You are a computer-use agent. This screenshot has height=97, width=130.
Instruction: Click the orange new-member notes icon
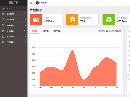[72, 20]
